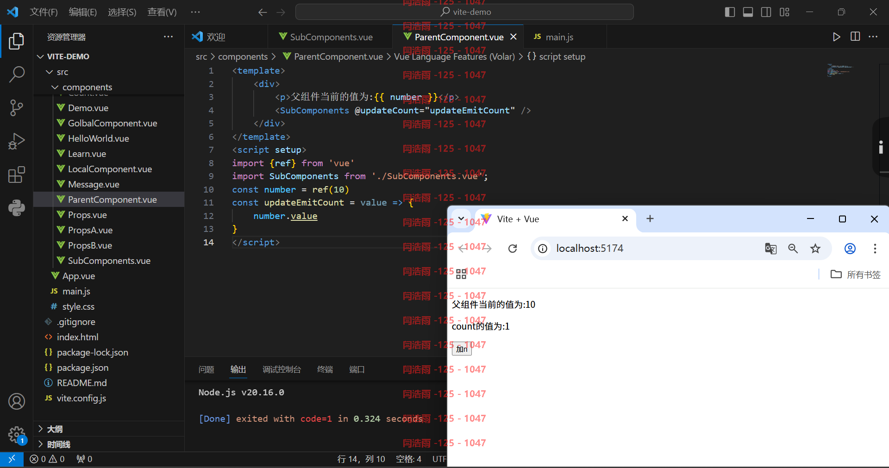
Task: Close the Vite + Vue browser tab
Action: click(625, 218)
